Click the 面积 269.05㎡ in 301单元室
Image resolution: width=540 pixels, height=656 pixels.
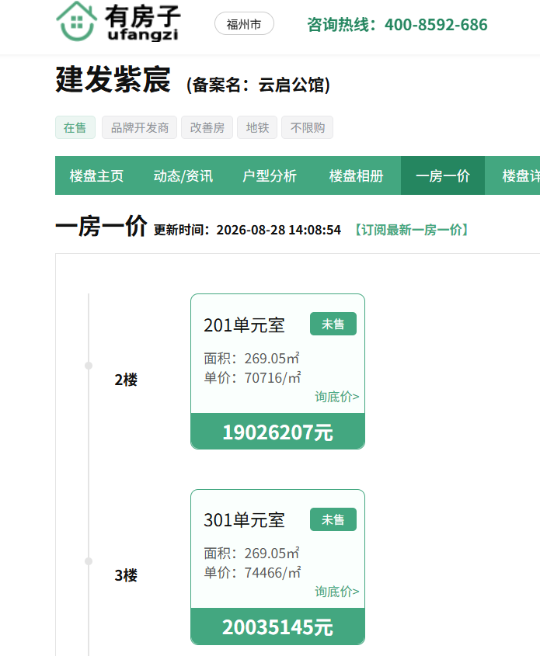[252, 553]
